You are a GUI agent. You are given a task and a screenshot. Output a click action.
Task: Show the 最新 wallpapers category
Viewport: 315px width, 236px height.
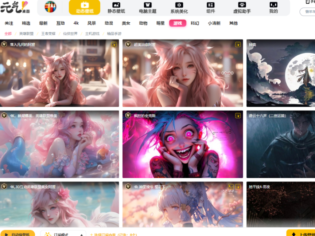point(43,23)
